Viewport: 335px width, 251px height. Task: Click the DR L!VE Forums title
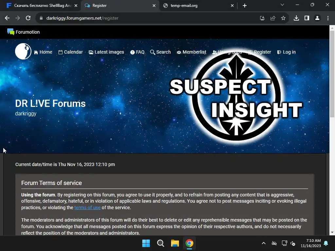click(50, 104)
